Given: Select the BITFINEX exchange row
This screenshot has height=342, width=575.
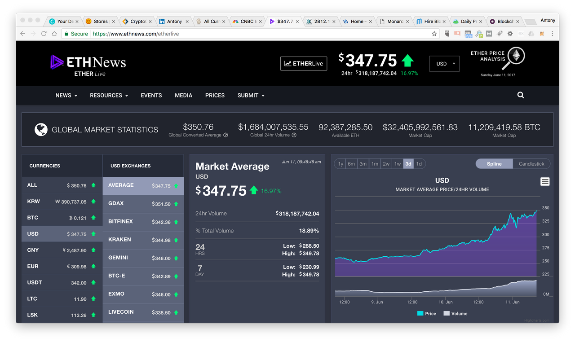Looking at the screenshot, I should click(x=143, y=222).
